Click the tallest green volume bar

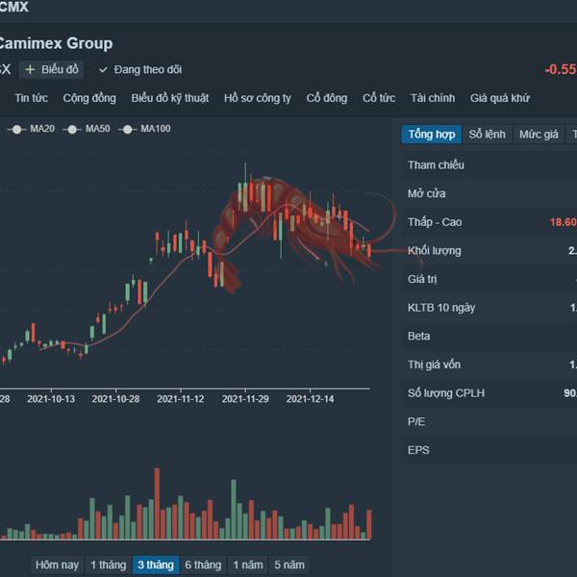tap(234, 510)
